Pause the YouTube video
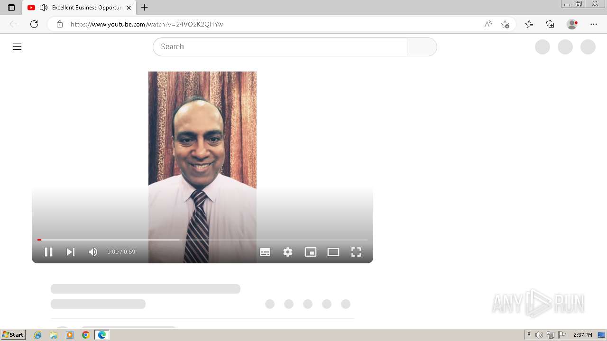 click(x=48, y=252)
